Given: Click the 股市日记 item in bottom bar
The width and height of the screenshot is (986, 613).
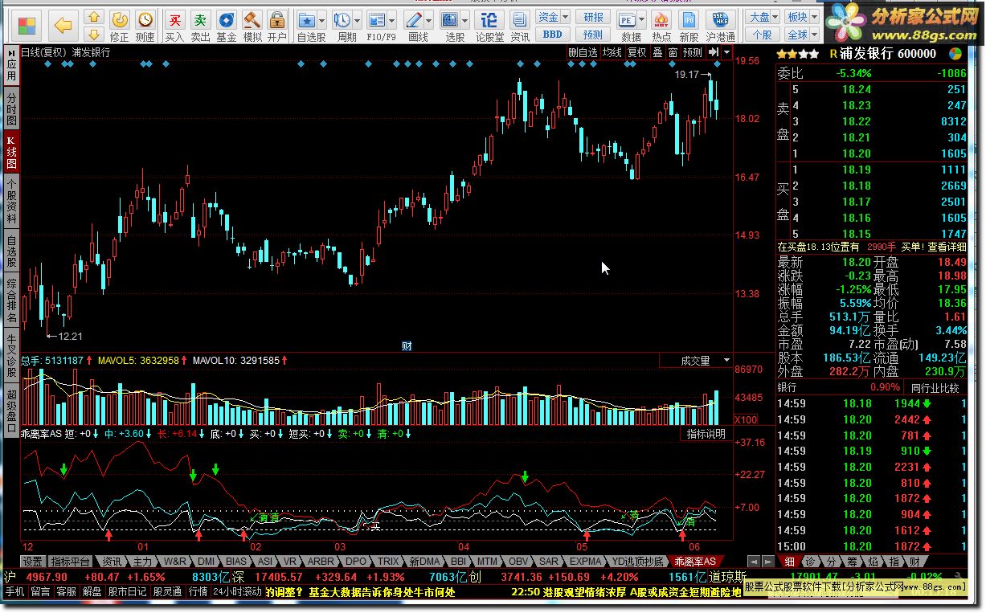Looking at the screenshot, I should click(127, 591).
